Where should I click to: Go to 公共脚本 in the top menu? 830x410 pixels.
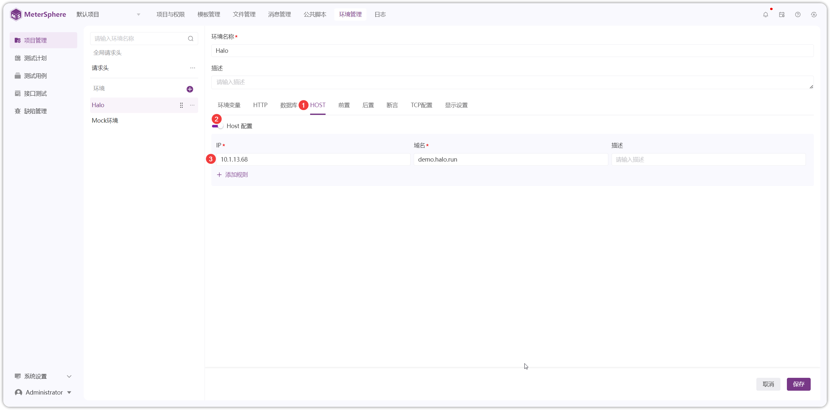click(315, 14)
